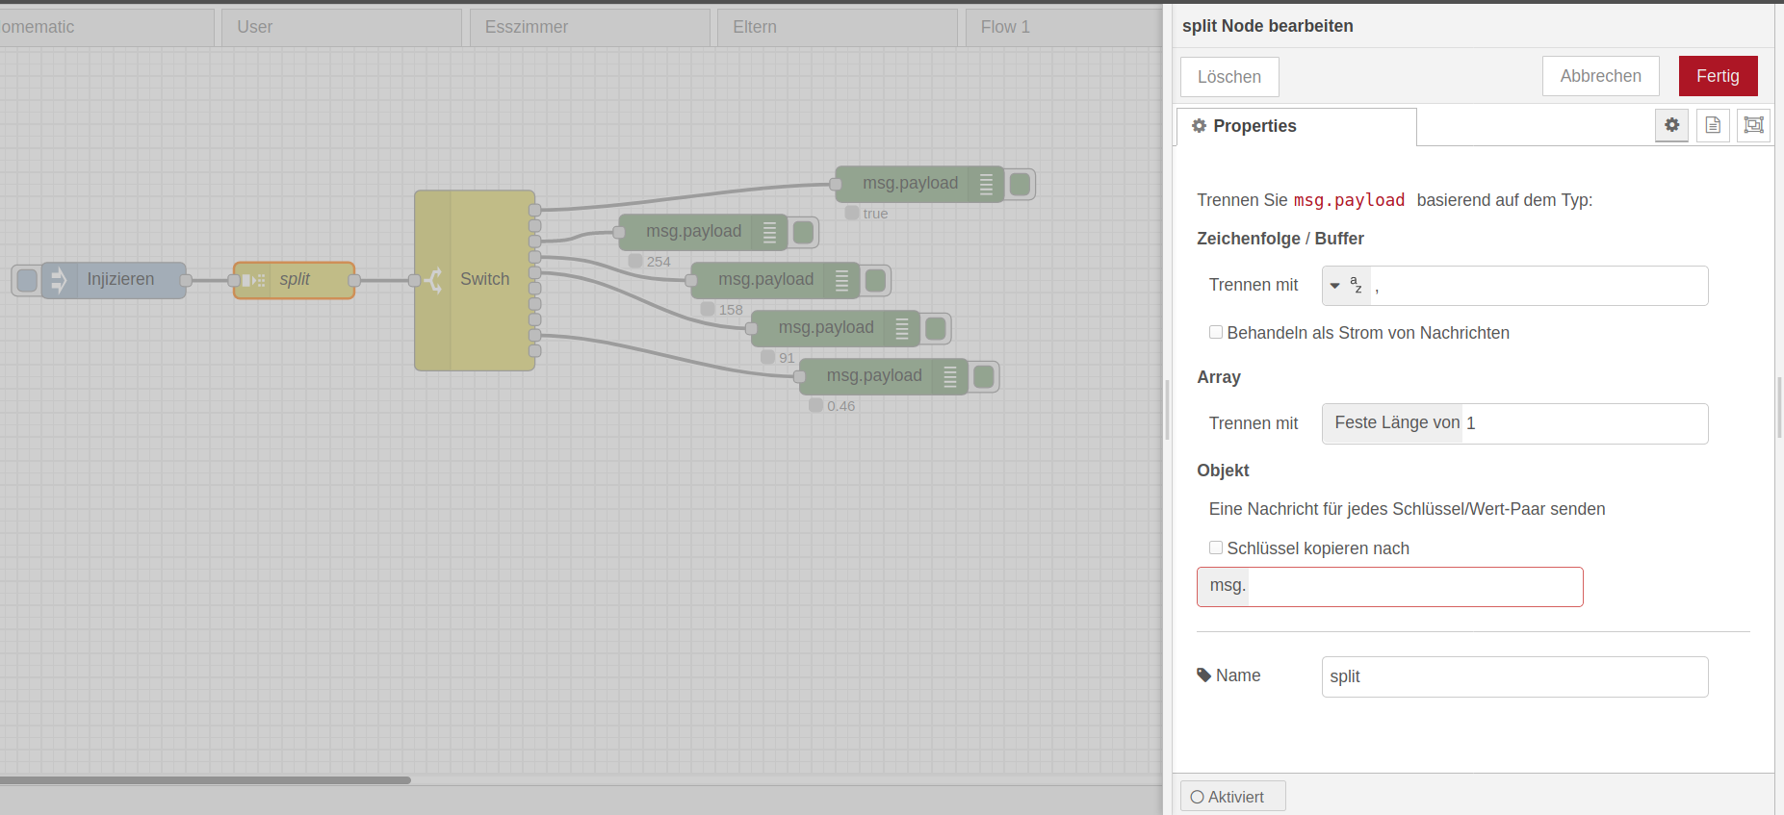Click debug list icon on node showing 254
The width and height of the screenshot is (1784, 815).
pyautogui.click(x=769, y=232)
